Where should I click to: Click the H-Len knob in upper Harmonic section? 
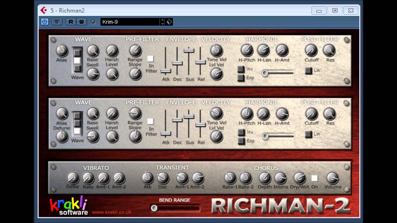pos(263,50)
